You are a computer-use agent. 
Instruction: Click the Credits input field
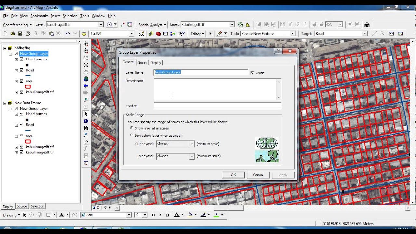[x=217, y=106]
